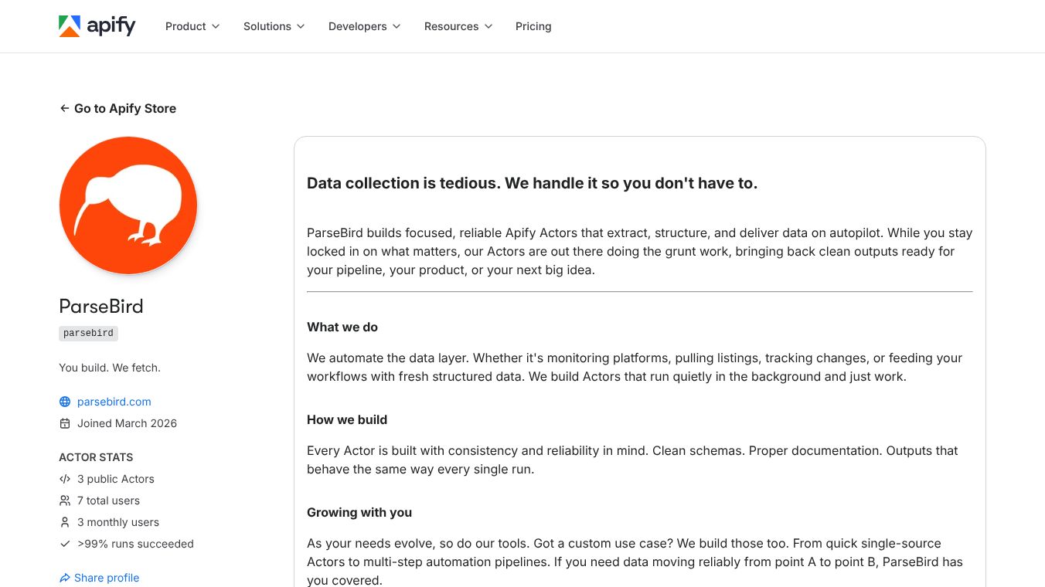Click the share arrow icon near Share profile

(65, 578)
